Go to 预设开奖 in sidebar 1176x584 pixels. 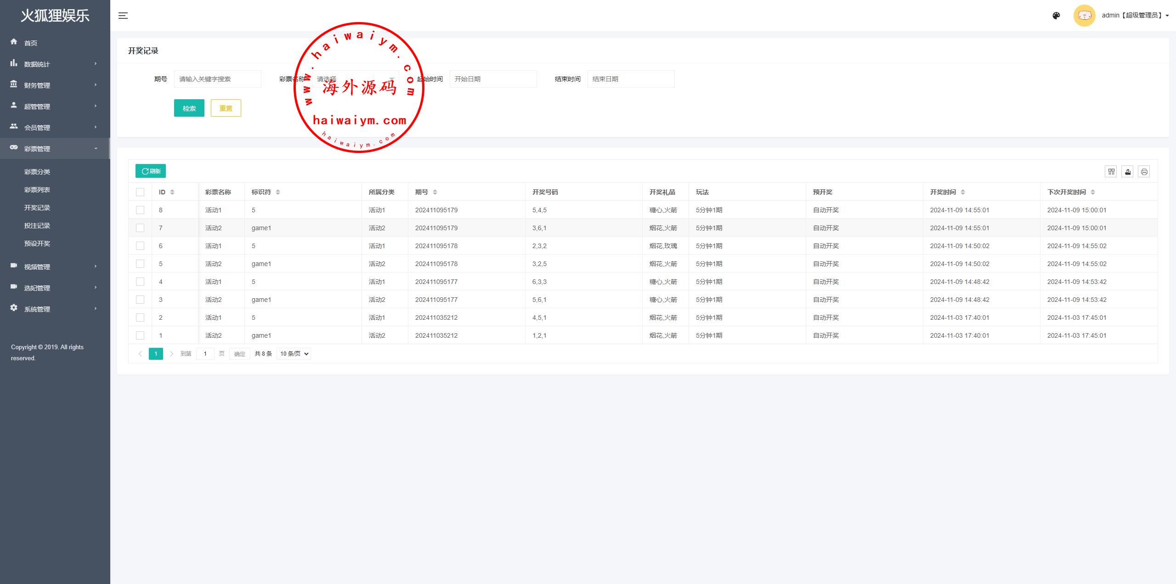37,244
